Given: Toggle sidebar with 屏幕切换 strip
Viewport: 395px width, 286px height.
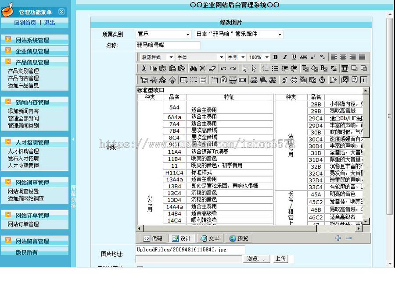Looking at the screenshot, I should pyautogui.click(x=73, y=197).
